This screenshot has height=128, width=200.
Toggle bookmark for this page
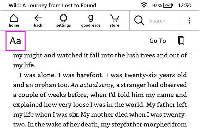point(181,41)
